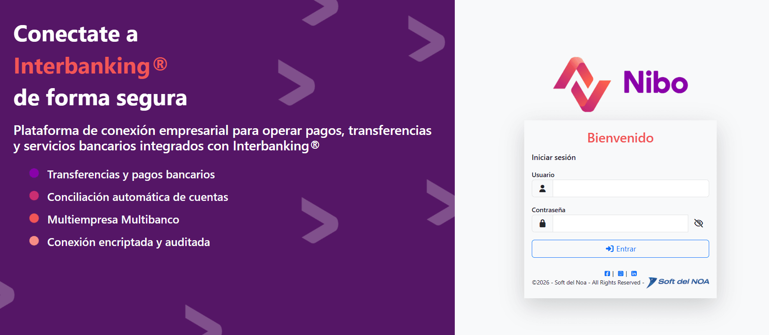Click the "Conectate a" headline text
The height and width of the screenshot is (335, 769).
coord(76,34)
